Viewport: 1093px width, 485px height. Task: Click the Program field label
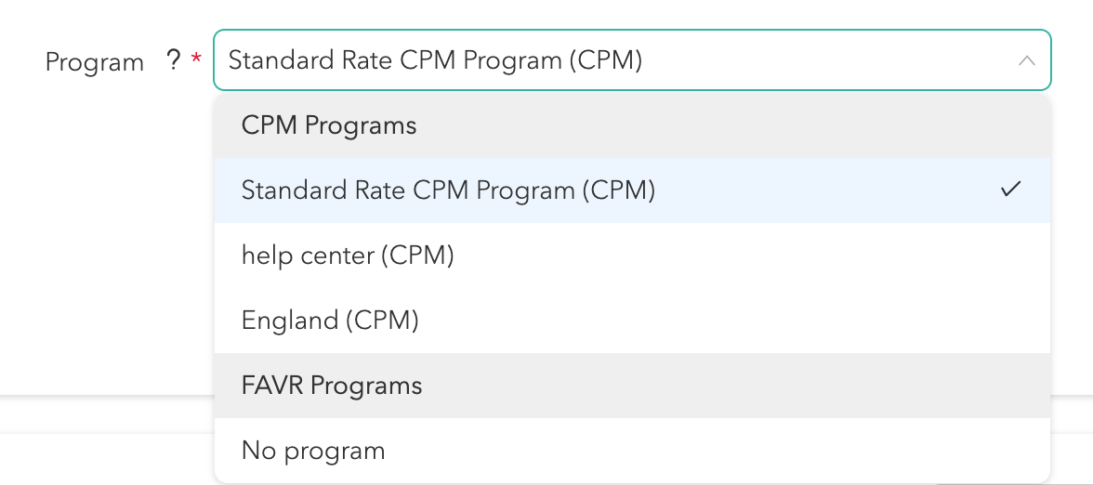pos(95,62)
